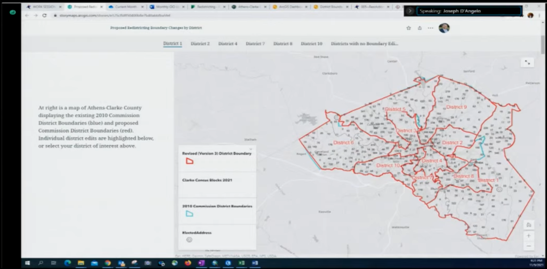Open the map fullscreen expand icon
Viewport: 547px width, 269px height.
pos(527,62)
